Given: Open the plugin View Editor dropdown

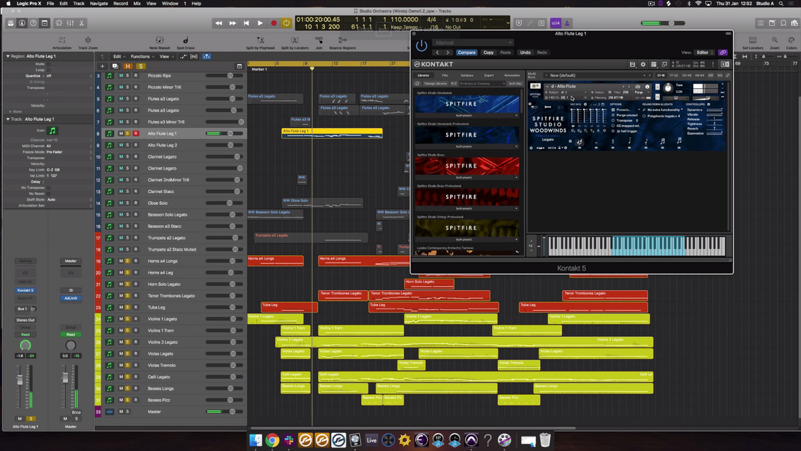Looking at the screenshot, I should (704, 52).
